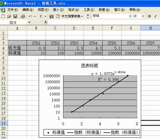Click the fx insert function button
Image resolution: width=160 pixels, height=139 pixels.
(46, 22)
